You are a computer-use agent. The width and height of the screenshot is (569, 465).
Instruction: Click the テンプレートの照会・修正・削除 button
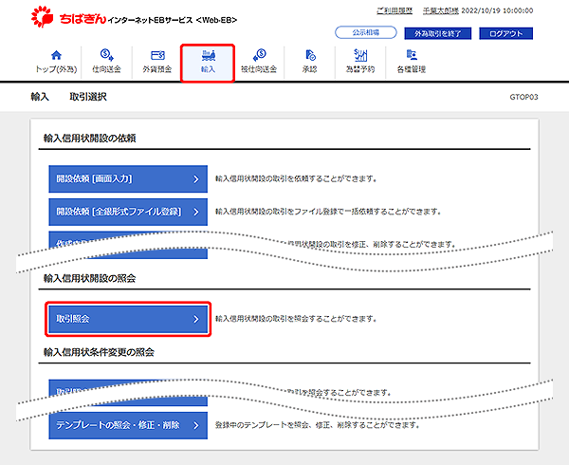[x=128, y=425]
